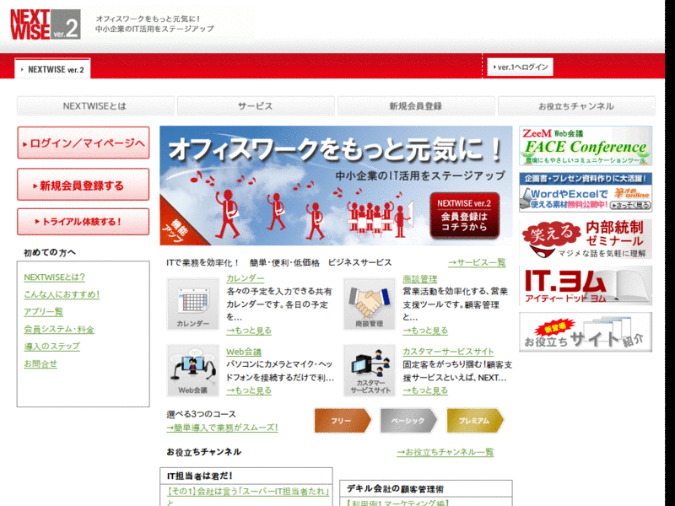Select the NEXTWISE ver. 2 tab
The height and width of the screenshot is (506, 675).
52,69
